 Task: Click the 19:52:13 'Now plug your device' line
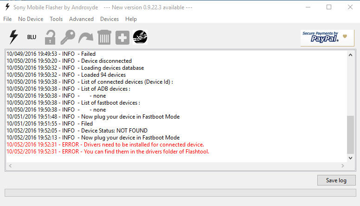[93, 138]
